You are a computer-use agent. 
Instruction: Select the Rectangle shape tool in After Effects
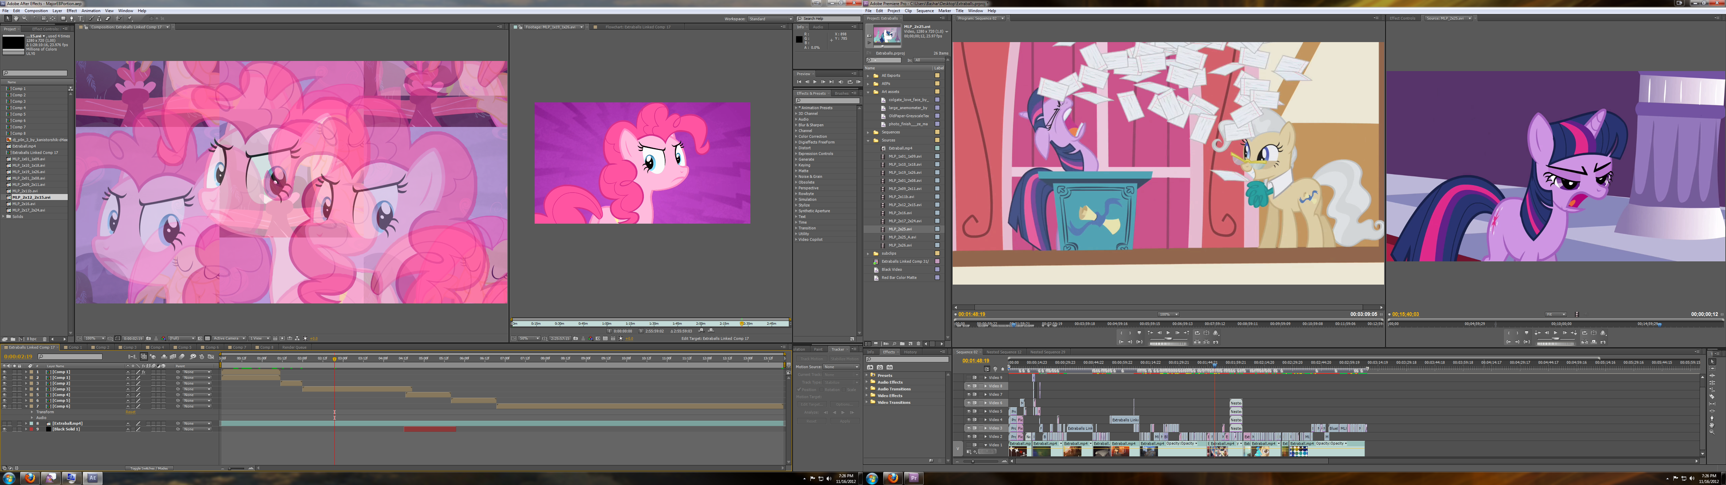(x=64, y=18)
